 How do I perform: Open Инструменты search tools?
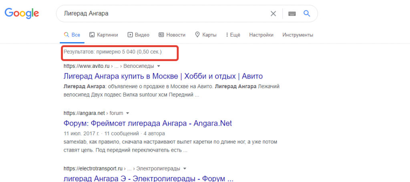[x=298, y=35]
